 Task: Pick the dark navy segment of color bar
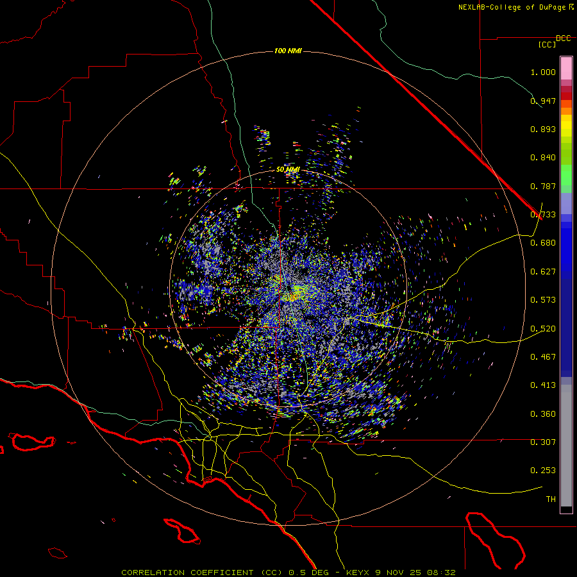pos(566,328)
